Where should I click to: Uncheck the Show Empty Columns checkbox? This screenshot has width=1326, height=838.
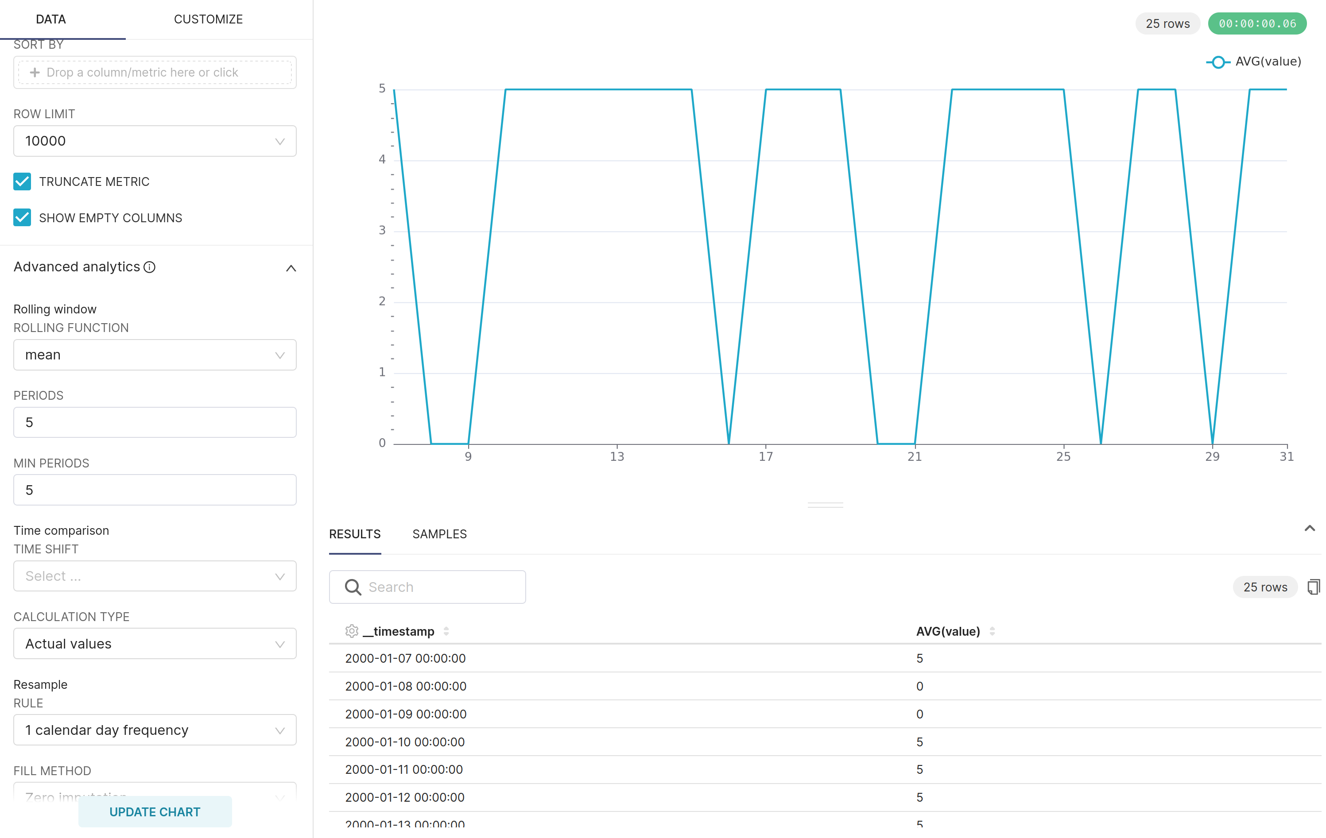22,218
